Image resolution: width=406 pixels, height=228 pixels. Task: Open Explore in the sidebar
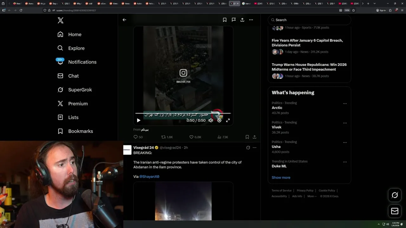[71, 48]
